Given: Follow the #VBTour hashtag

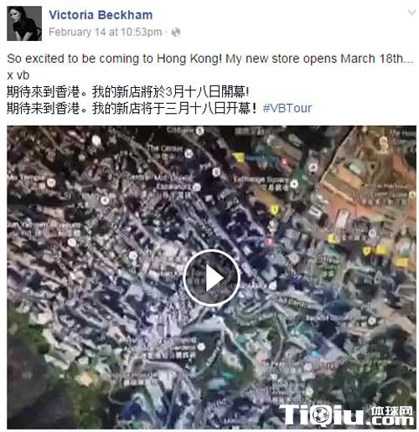Looking at the screenshot, I should pyautogui.click(x=287, y=108).
